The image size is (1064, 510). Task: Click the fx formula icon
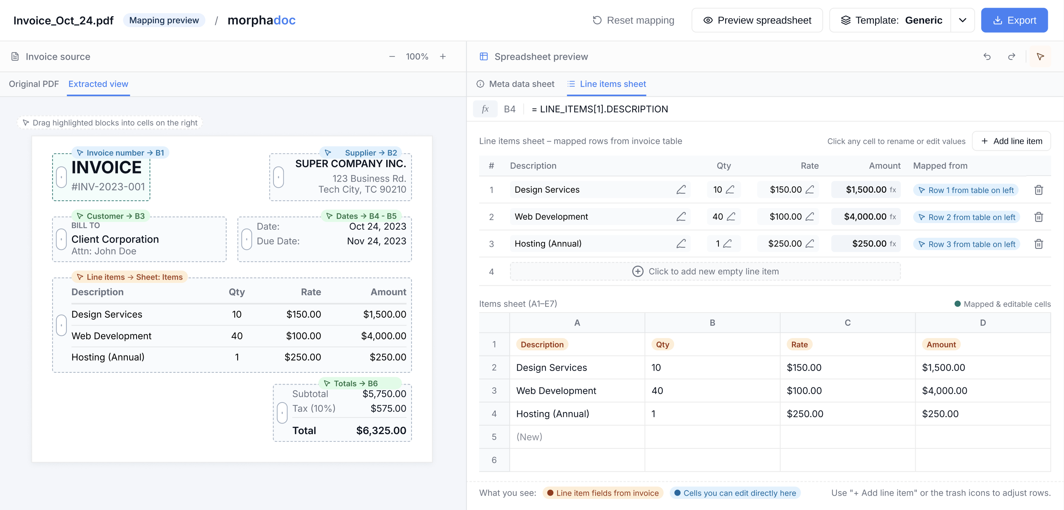pos(485,109)
